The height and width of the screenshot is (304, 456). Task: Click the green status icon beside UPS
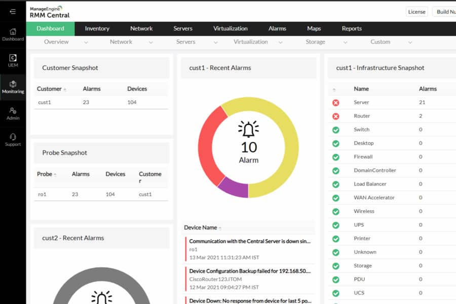(x=335, y=225)
